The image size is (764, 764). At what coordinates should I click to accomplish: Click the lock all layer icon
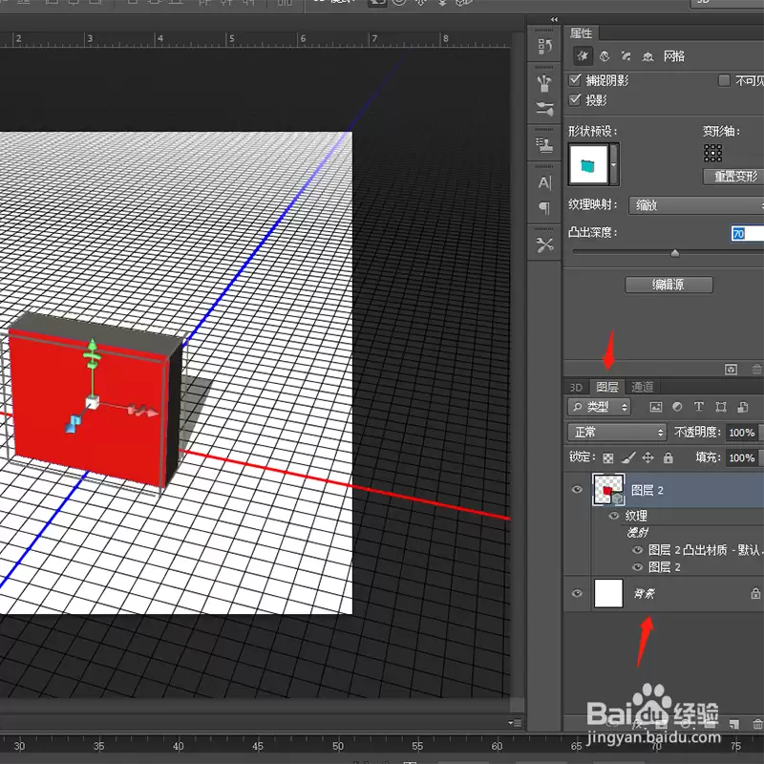tap(668, 457)
